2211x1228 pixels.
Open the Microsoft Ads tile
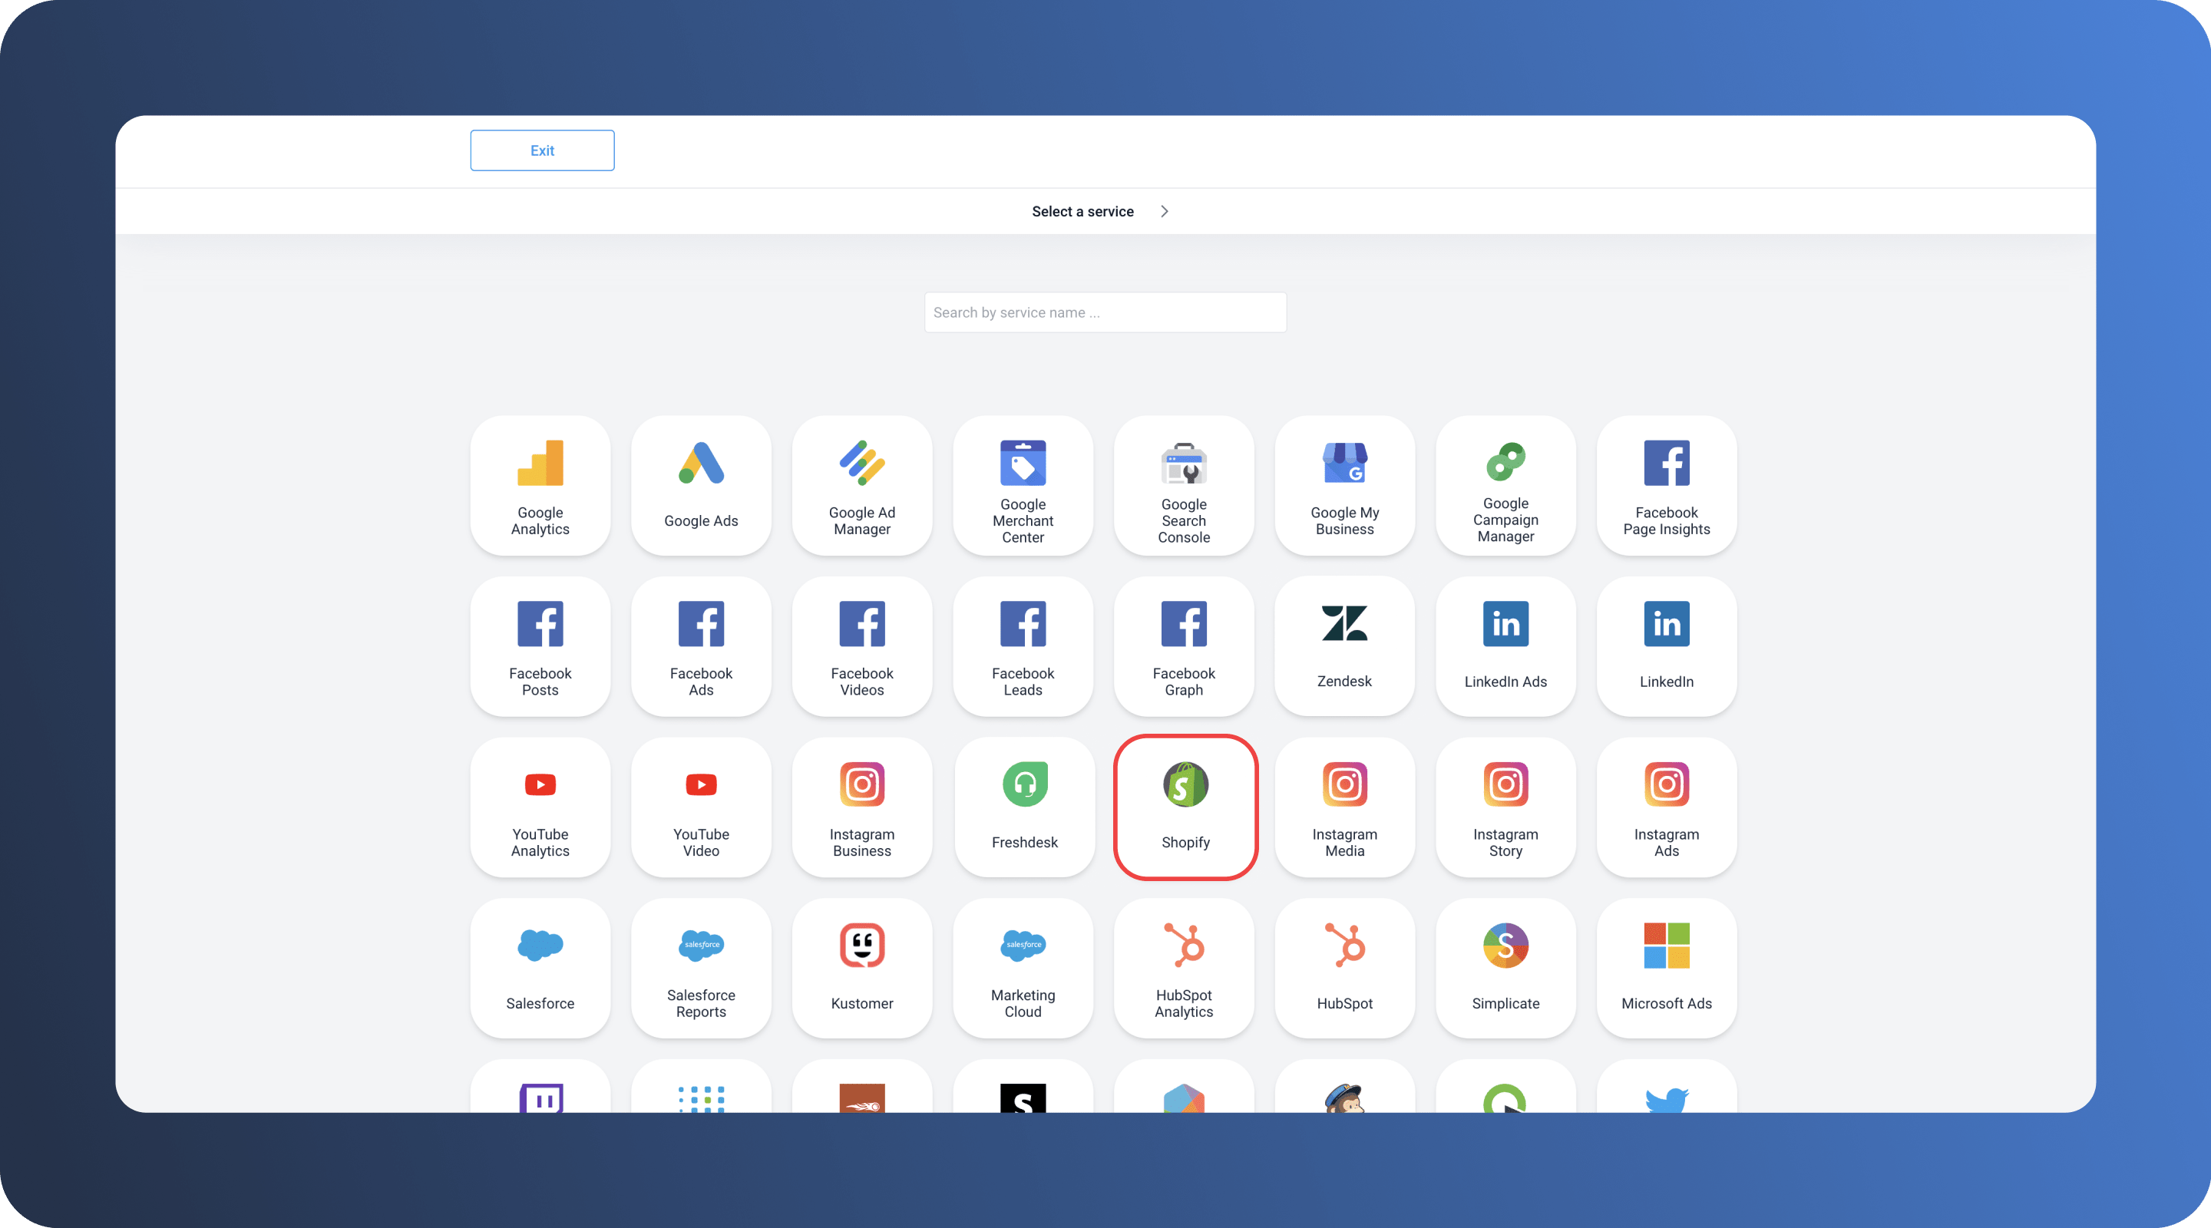1667,968
